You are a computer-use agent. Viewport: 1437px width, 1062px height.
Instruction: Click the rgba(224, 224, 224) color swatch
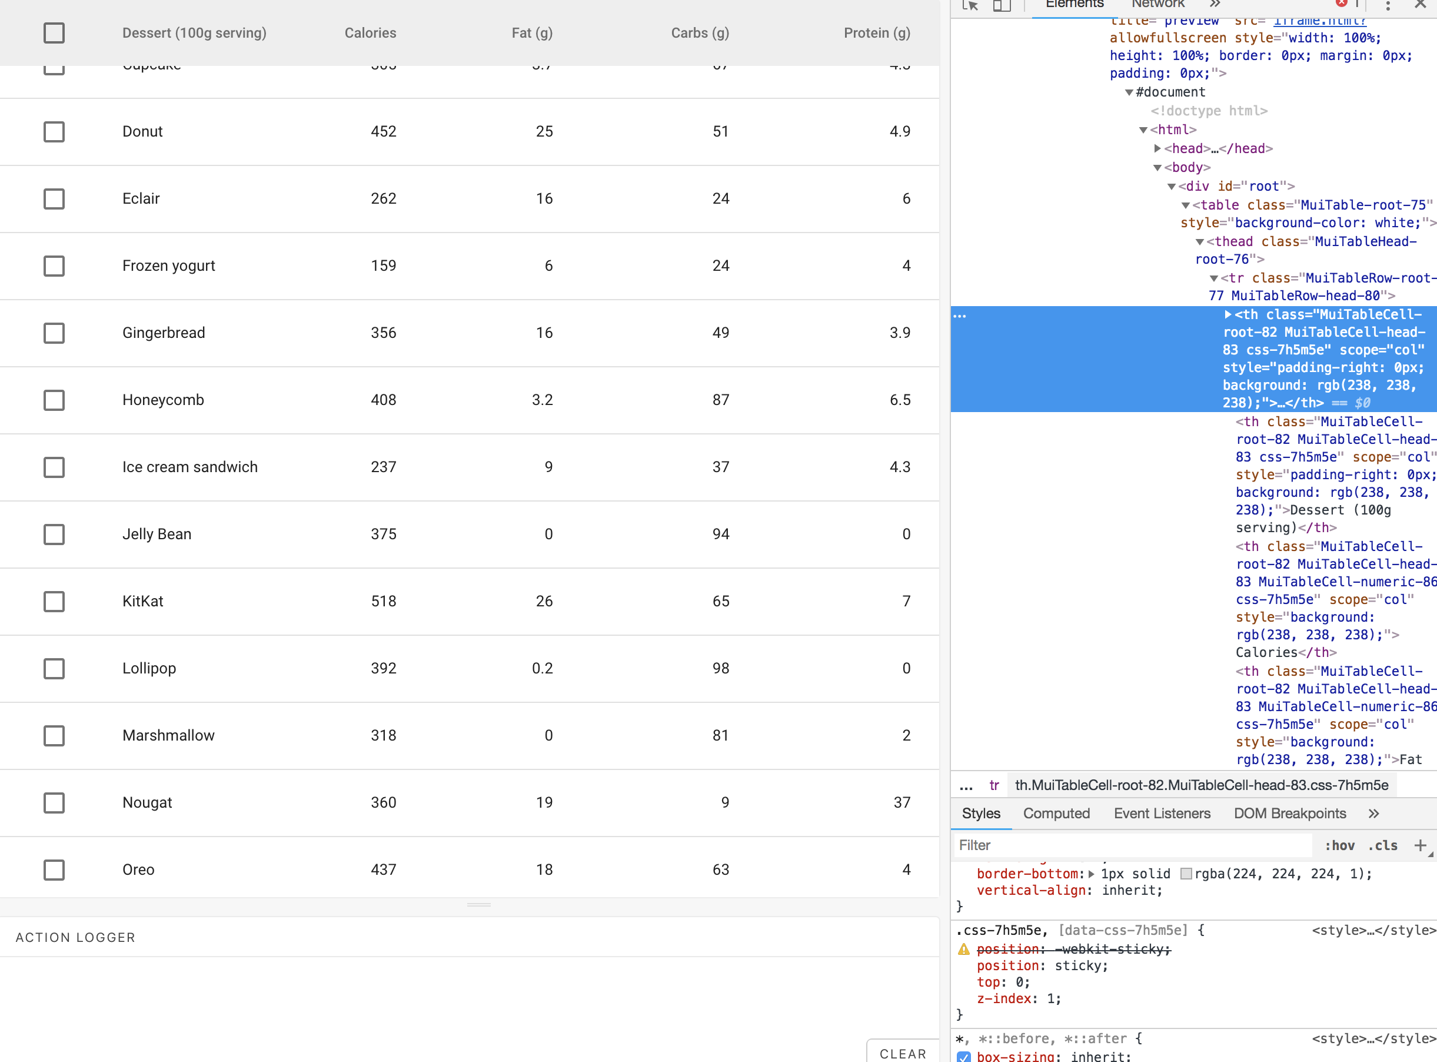1186,873
